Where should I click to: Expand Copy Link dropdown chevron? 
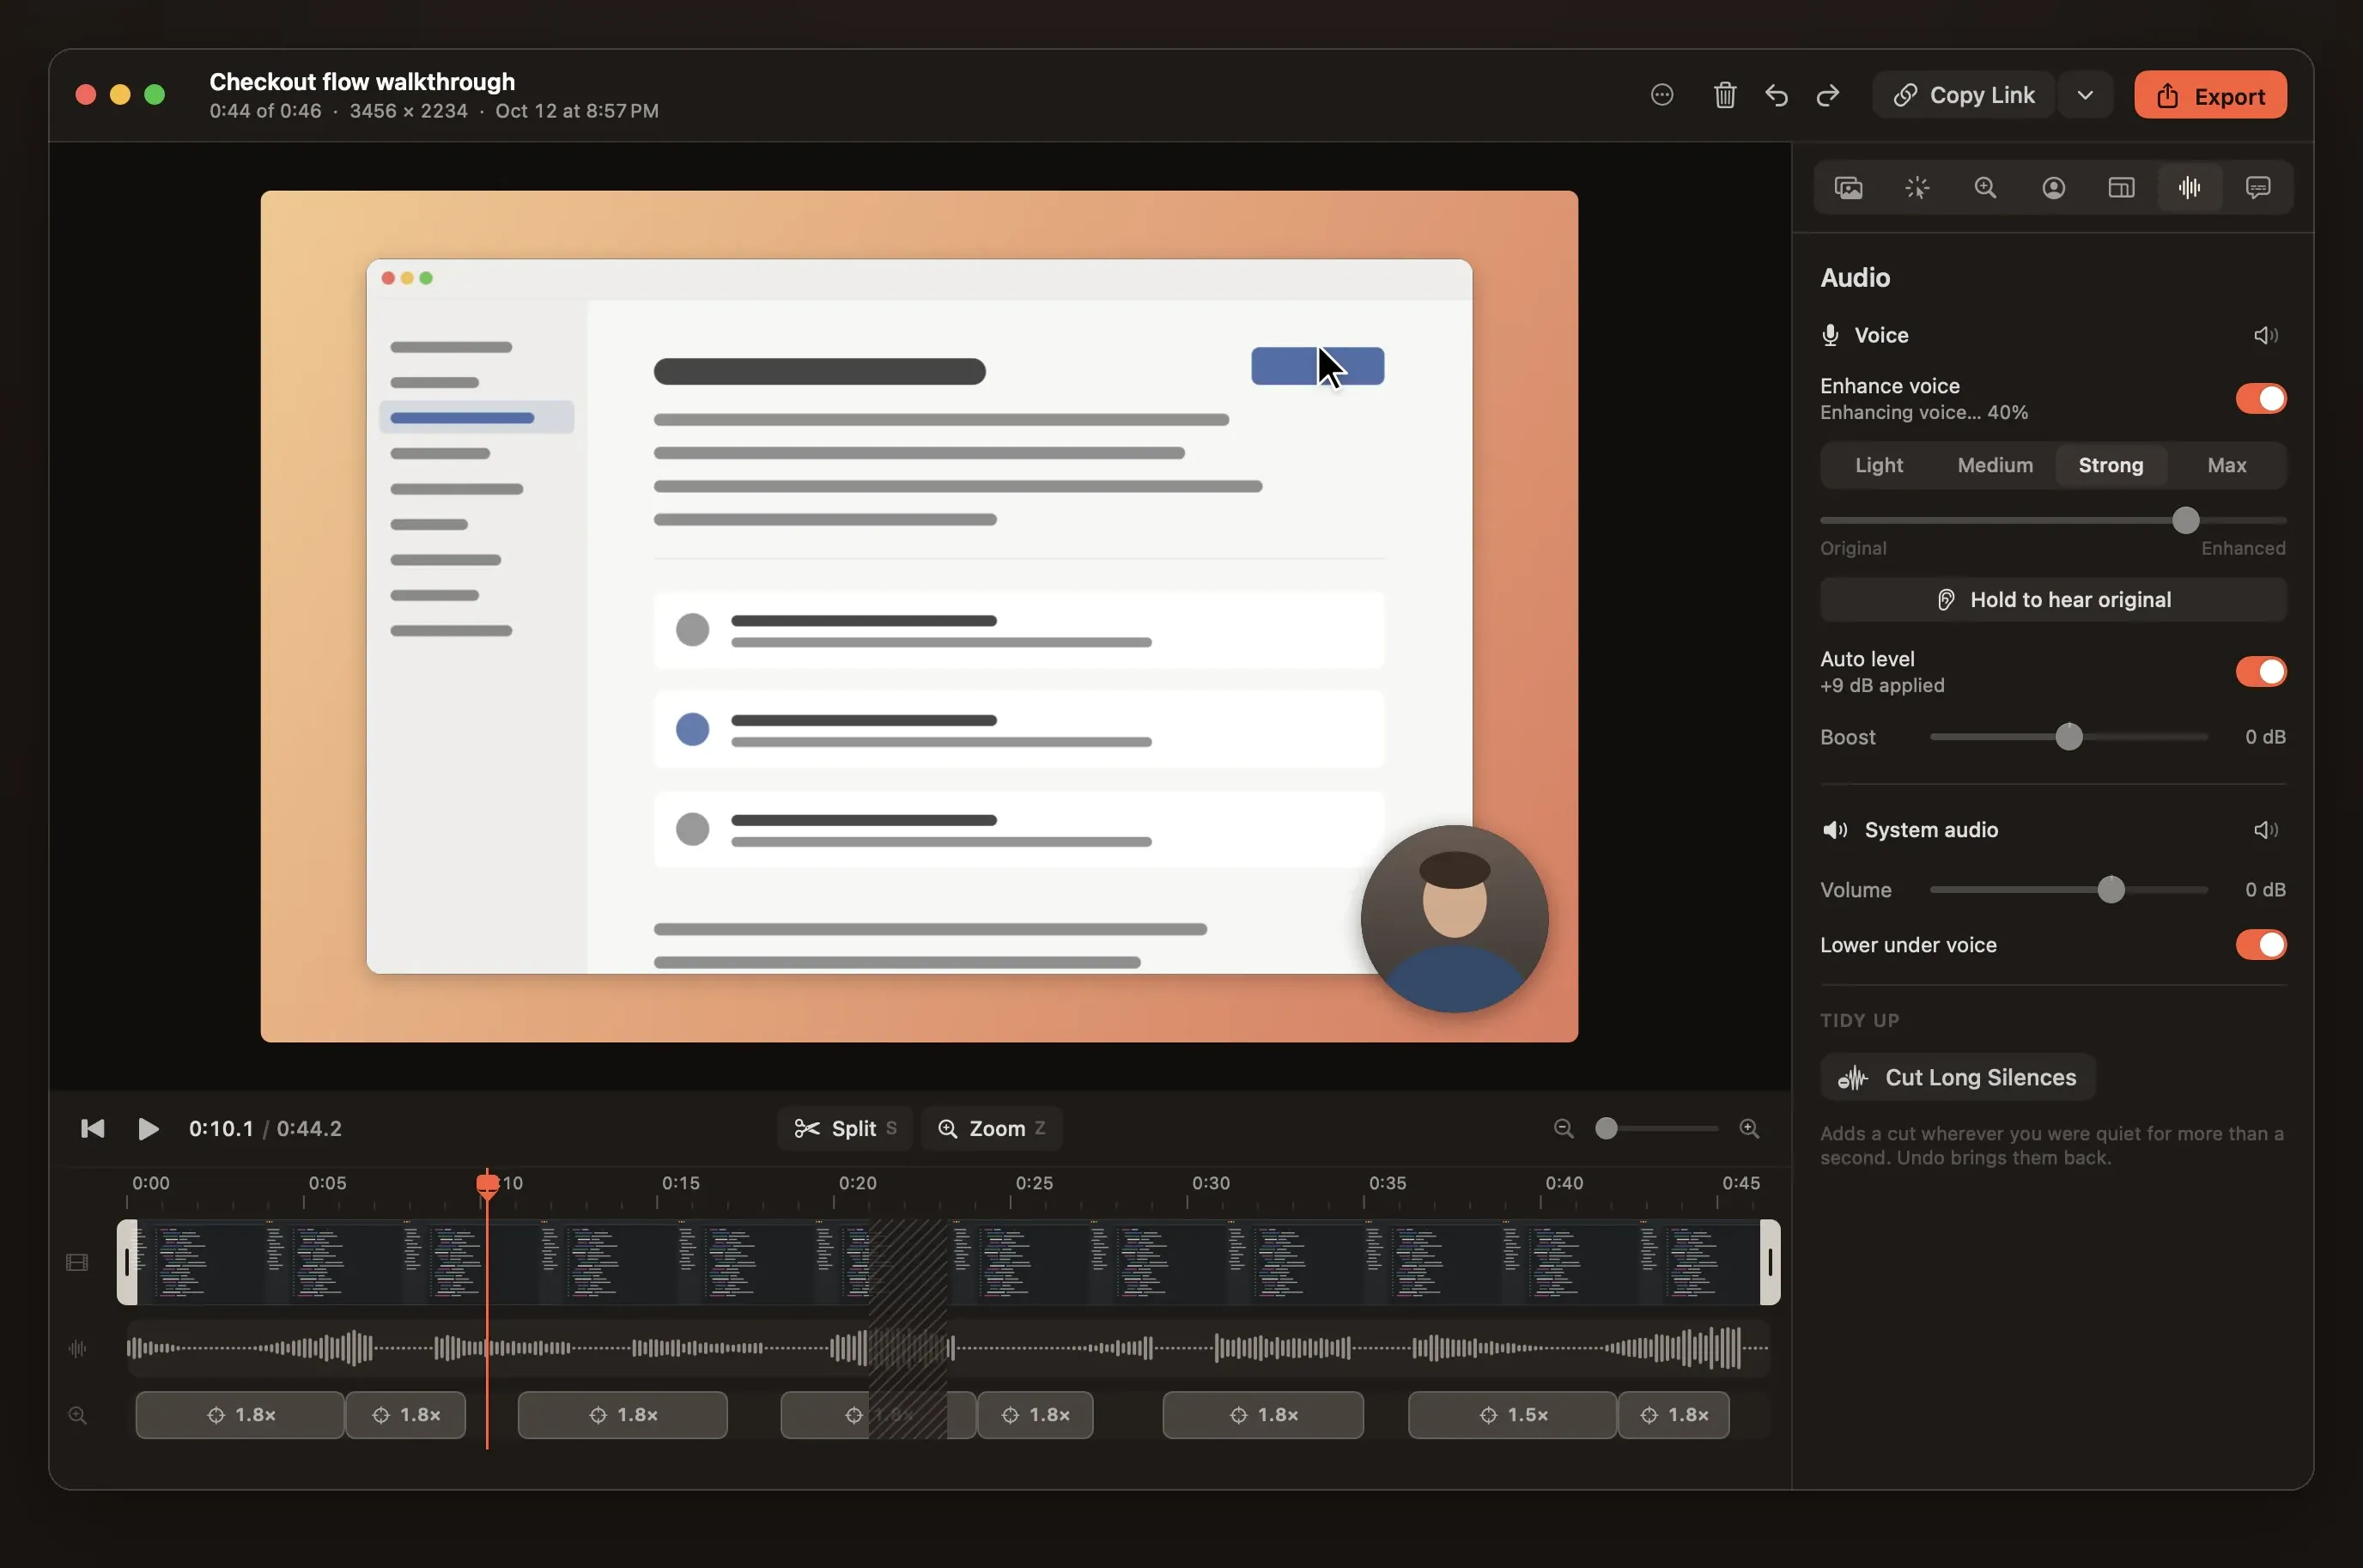tap(2085, 95)
